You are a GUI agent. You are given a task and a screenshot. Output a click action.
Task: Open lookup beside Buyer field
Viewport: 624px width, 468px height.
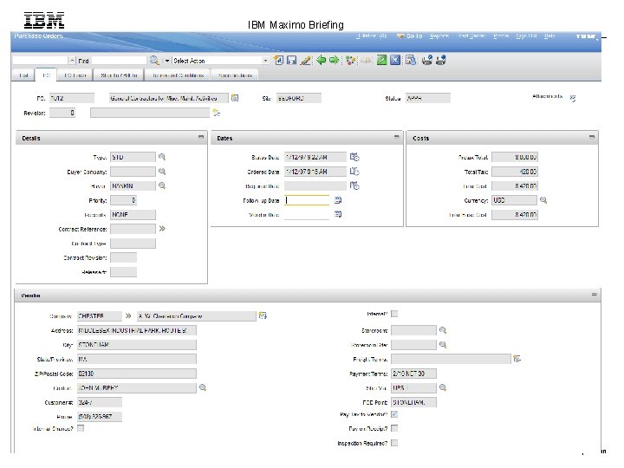(162, 185)
